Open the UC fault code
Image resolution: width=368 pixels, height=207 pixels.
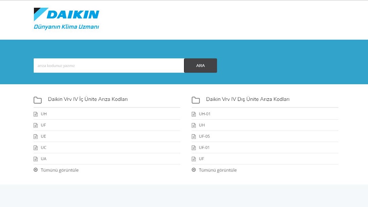(44, 147)
